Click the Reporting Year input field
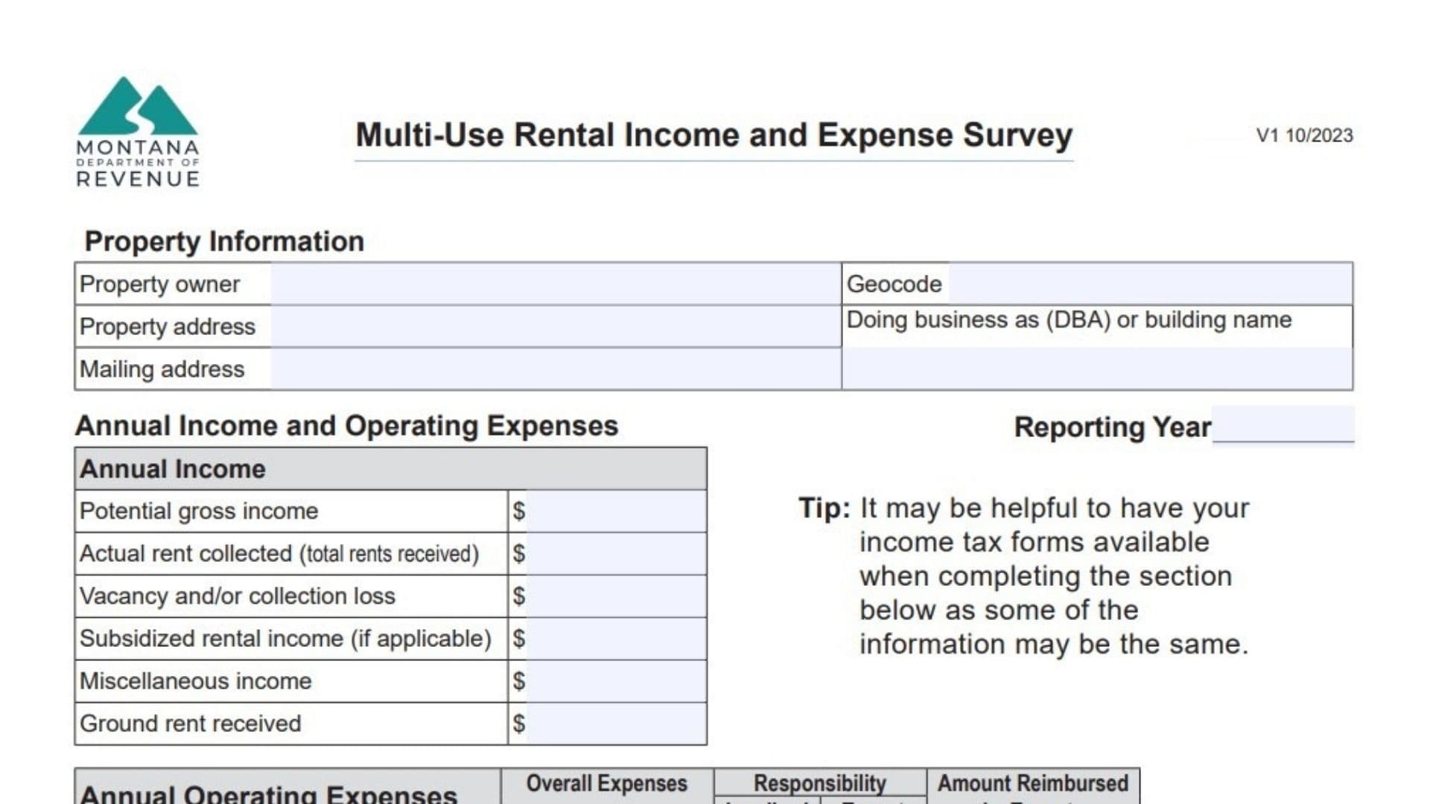The width and height of the screenshot is (1430, 804). pos(1283,425)
